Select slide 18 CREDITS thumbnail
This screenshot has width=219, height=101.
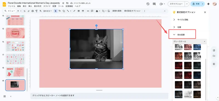tap(15, 72)
